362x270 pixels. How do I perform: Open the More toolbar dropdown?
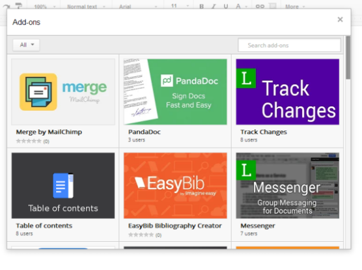(295, 6)
